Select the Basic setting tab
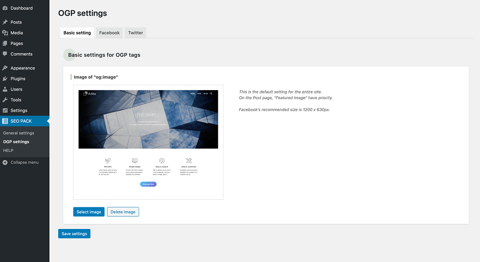This screenshot has width=480, height=262. tap(77, 33)
